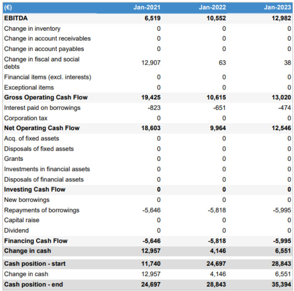Image resolution: width=294 pixels, height=291 pixels.
Task: Click interest paid value -651
Action: [x=219, y=108]
